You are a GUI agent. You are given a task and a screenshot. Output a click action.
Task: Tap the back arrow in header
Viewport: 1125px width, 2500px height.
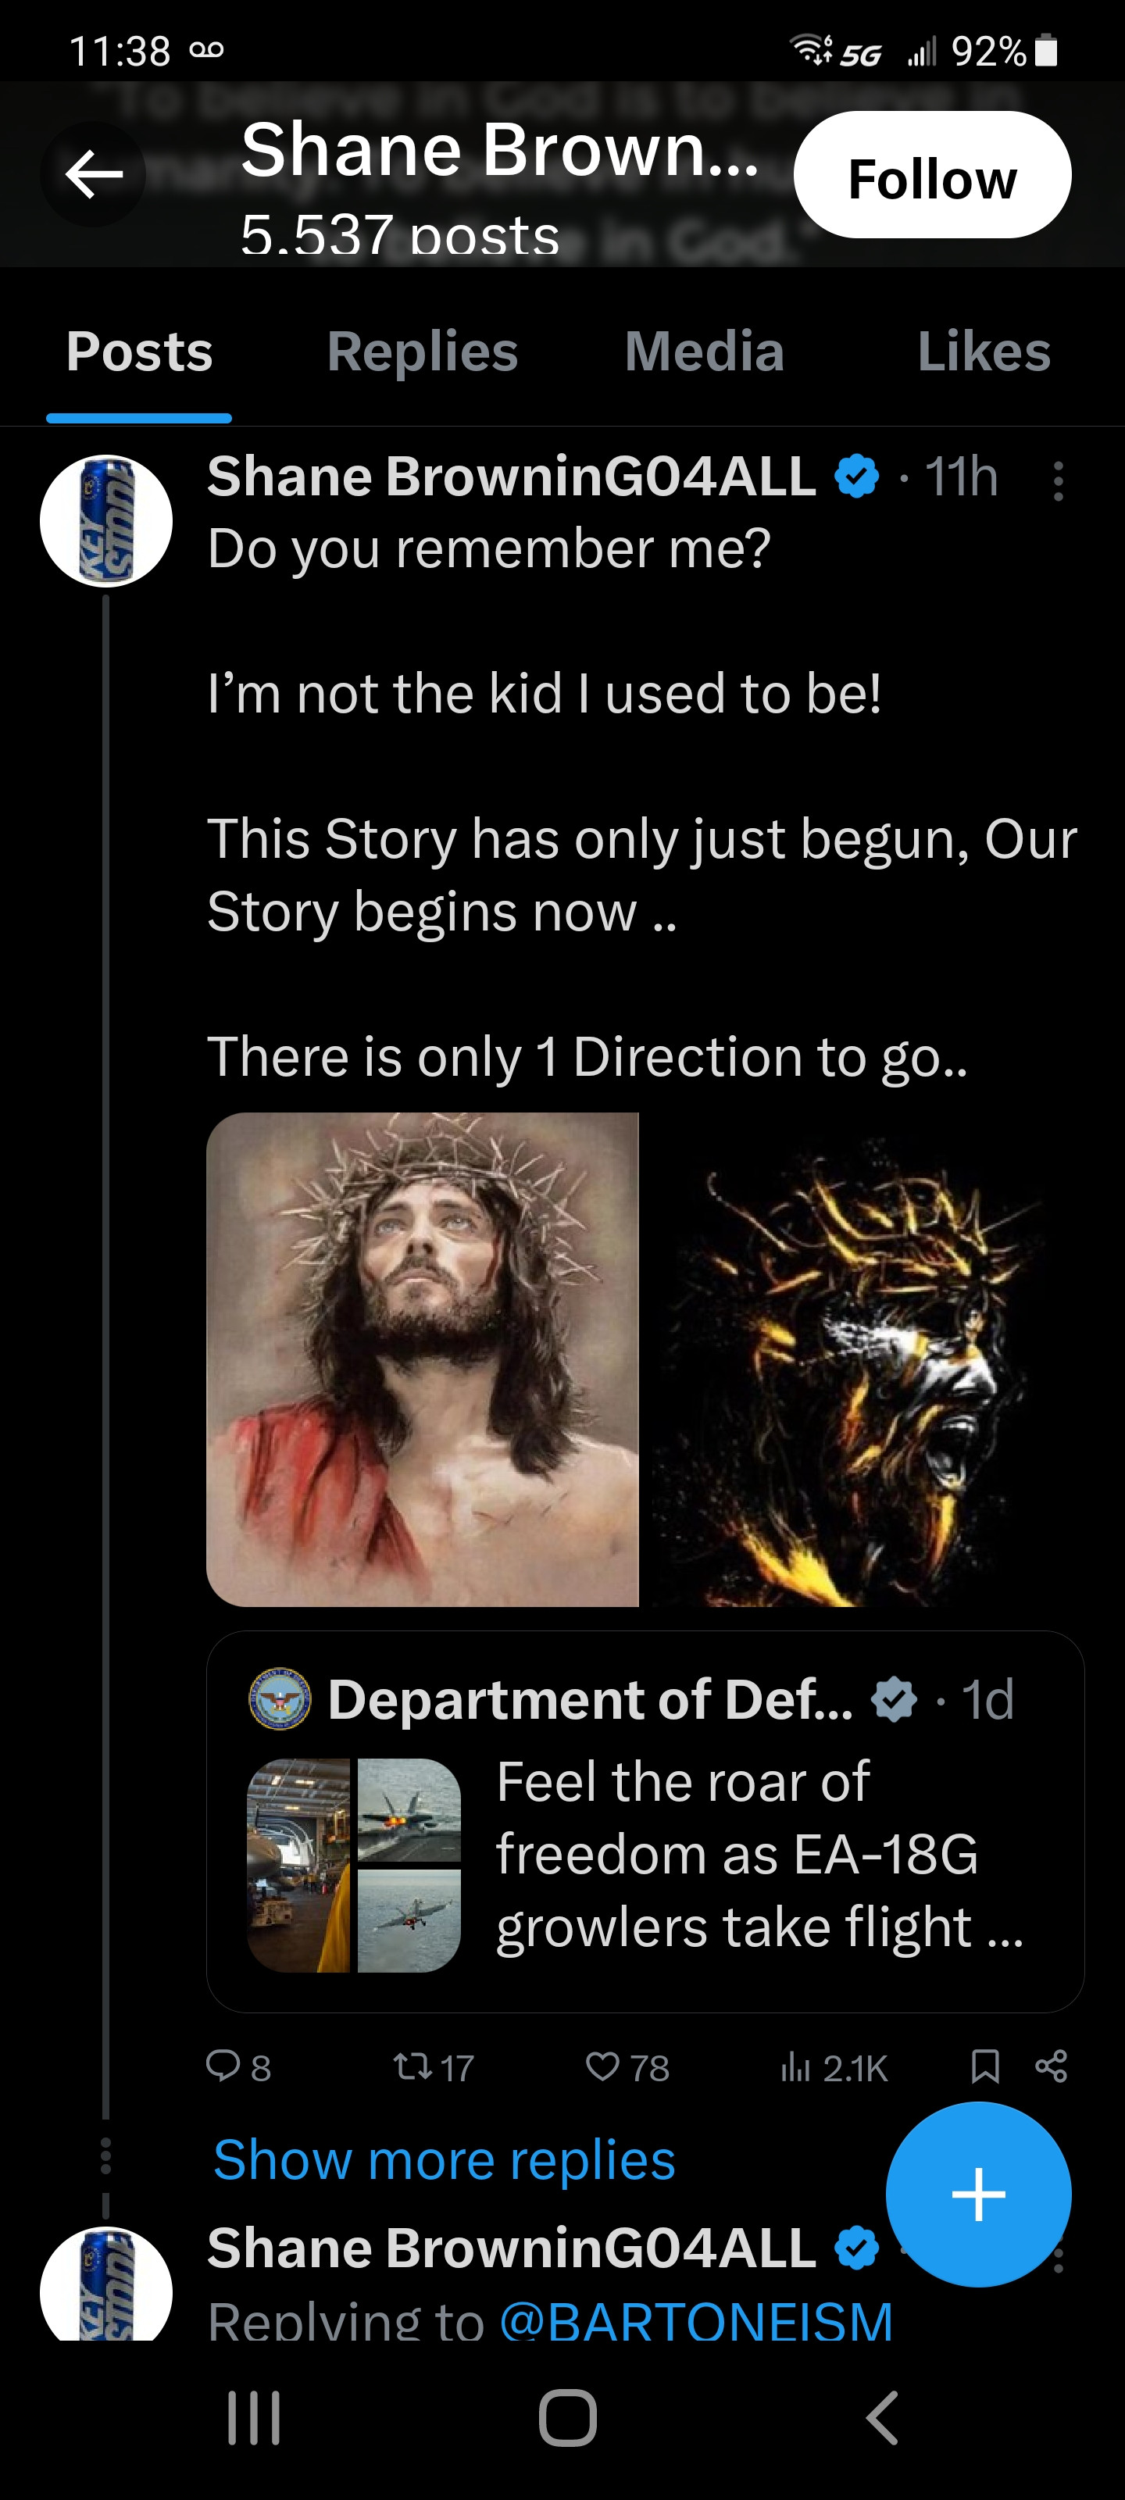tap(93, 175)
